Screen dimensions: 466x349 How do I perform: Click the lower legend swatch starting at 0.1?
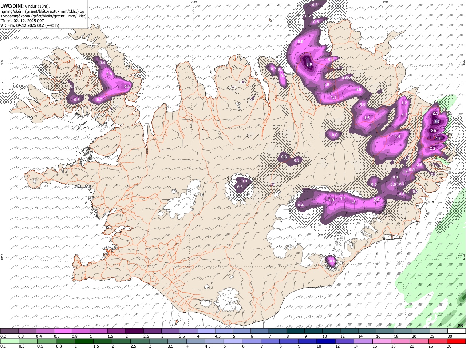[9, 341]
